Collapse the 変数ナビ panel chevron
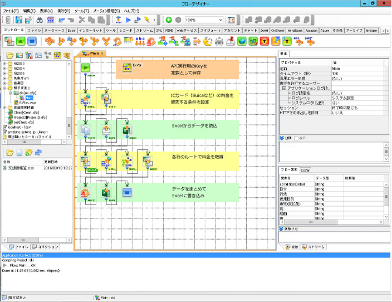The image size is (392, 302). point(282,229)
